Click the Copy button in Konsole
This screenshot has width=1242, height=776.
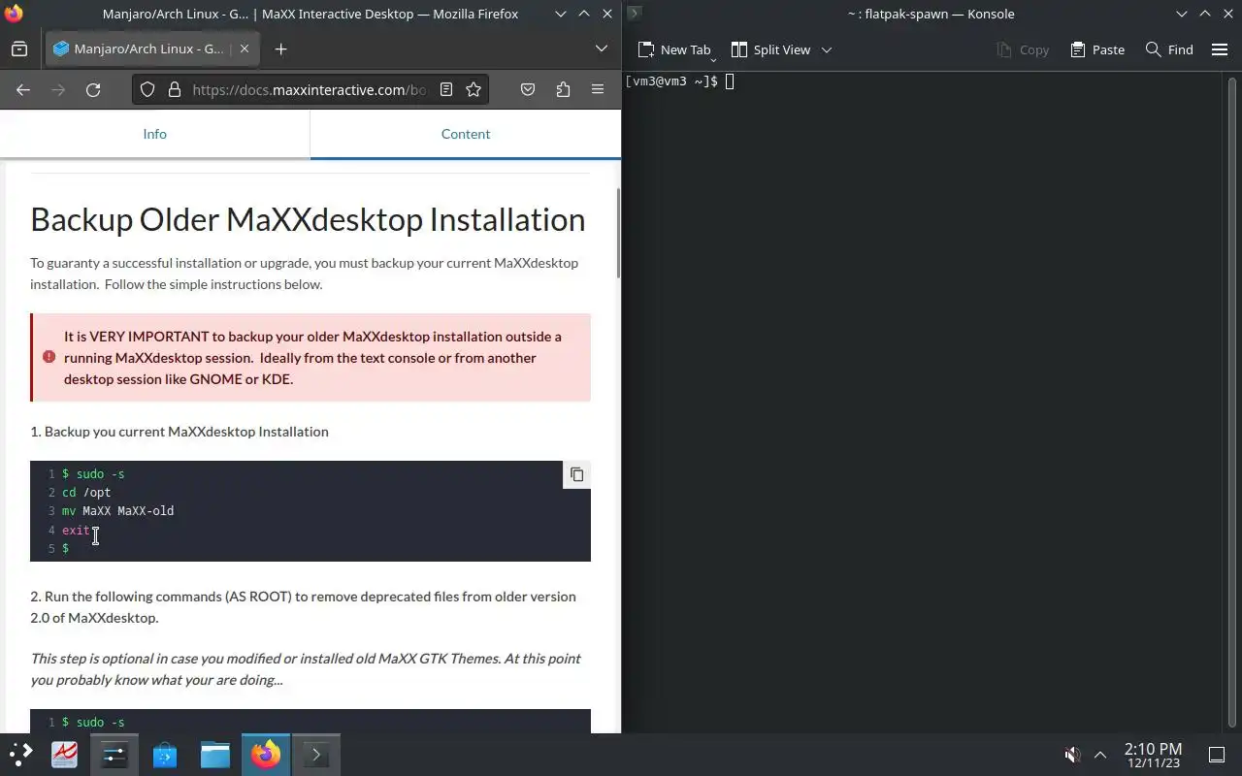(x=1023, y=49)
